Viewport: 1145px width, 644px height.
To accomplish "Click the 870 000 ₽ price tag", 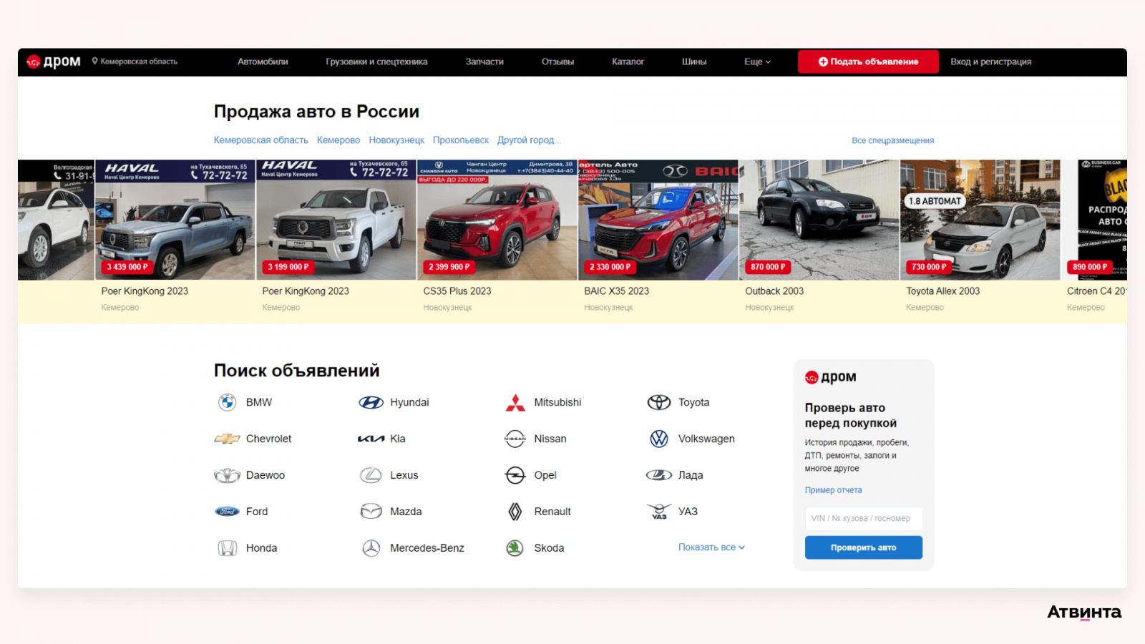I will click(768, 267).
